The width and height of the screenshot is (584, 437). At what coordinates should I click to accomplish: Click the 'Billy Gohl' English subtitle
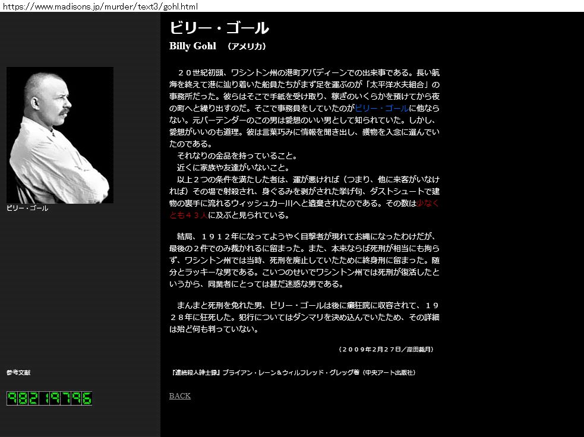tap(192, 46)
